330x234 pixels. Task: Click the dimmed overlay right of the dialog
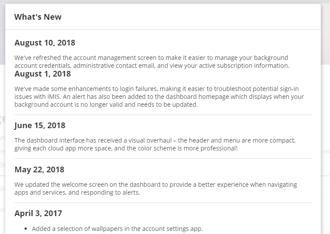[326, 131]
